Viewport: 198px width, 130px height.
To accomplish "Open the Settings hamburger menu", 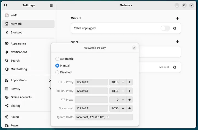I will tap(51, 5).
